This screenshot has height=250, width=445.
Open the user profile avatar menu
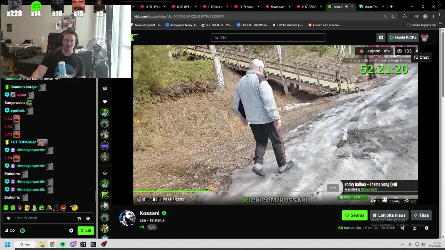coord(424,37)
